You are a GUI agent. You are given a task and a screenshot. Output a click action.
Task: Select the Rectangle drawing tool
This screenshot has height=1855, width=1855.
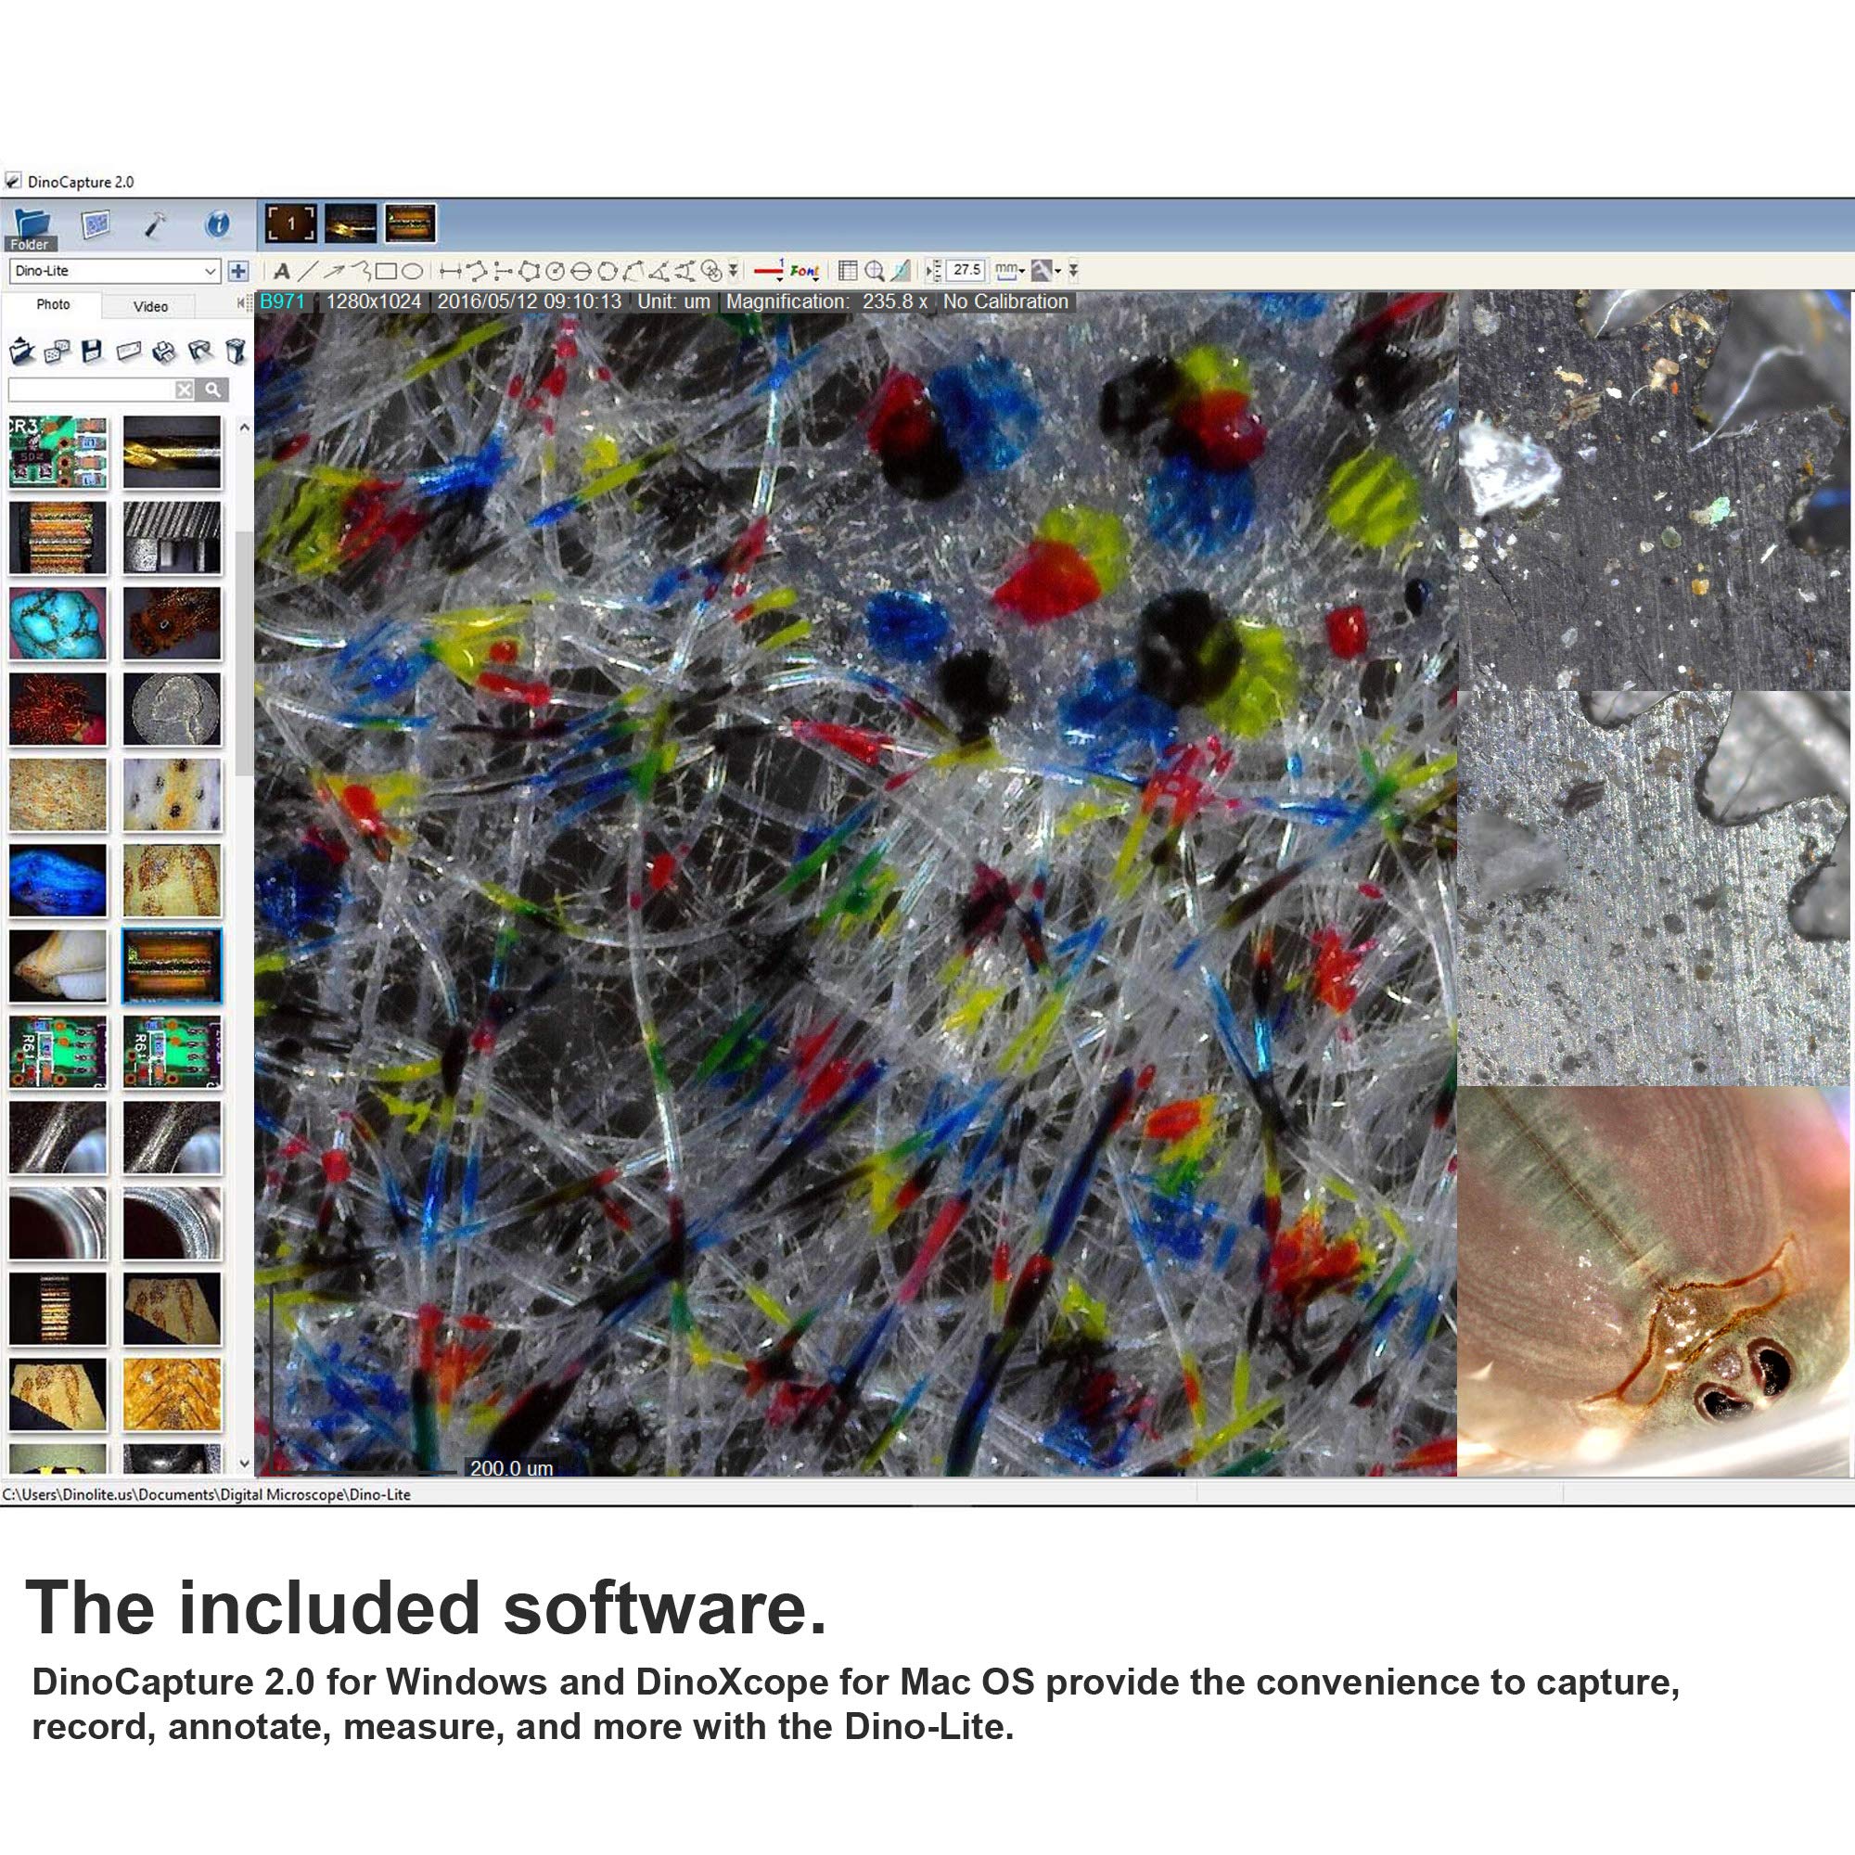point(387,272)
